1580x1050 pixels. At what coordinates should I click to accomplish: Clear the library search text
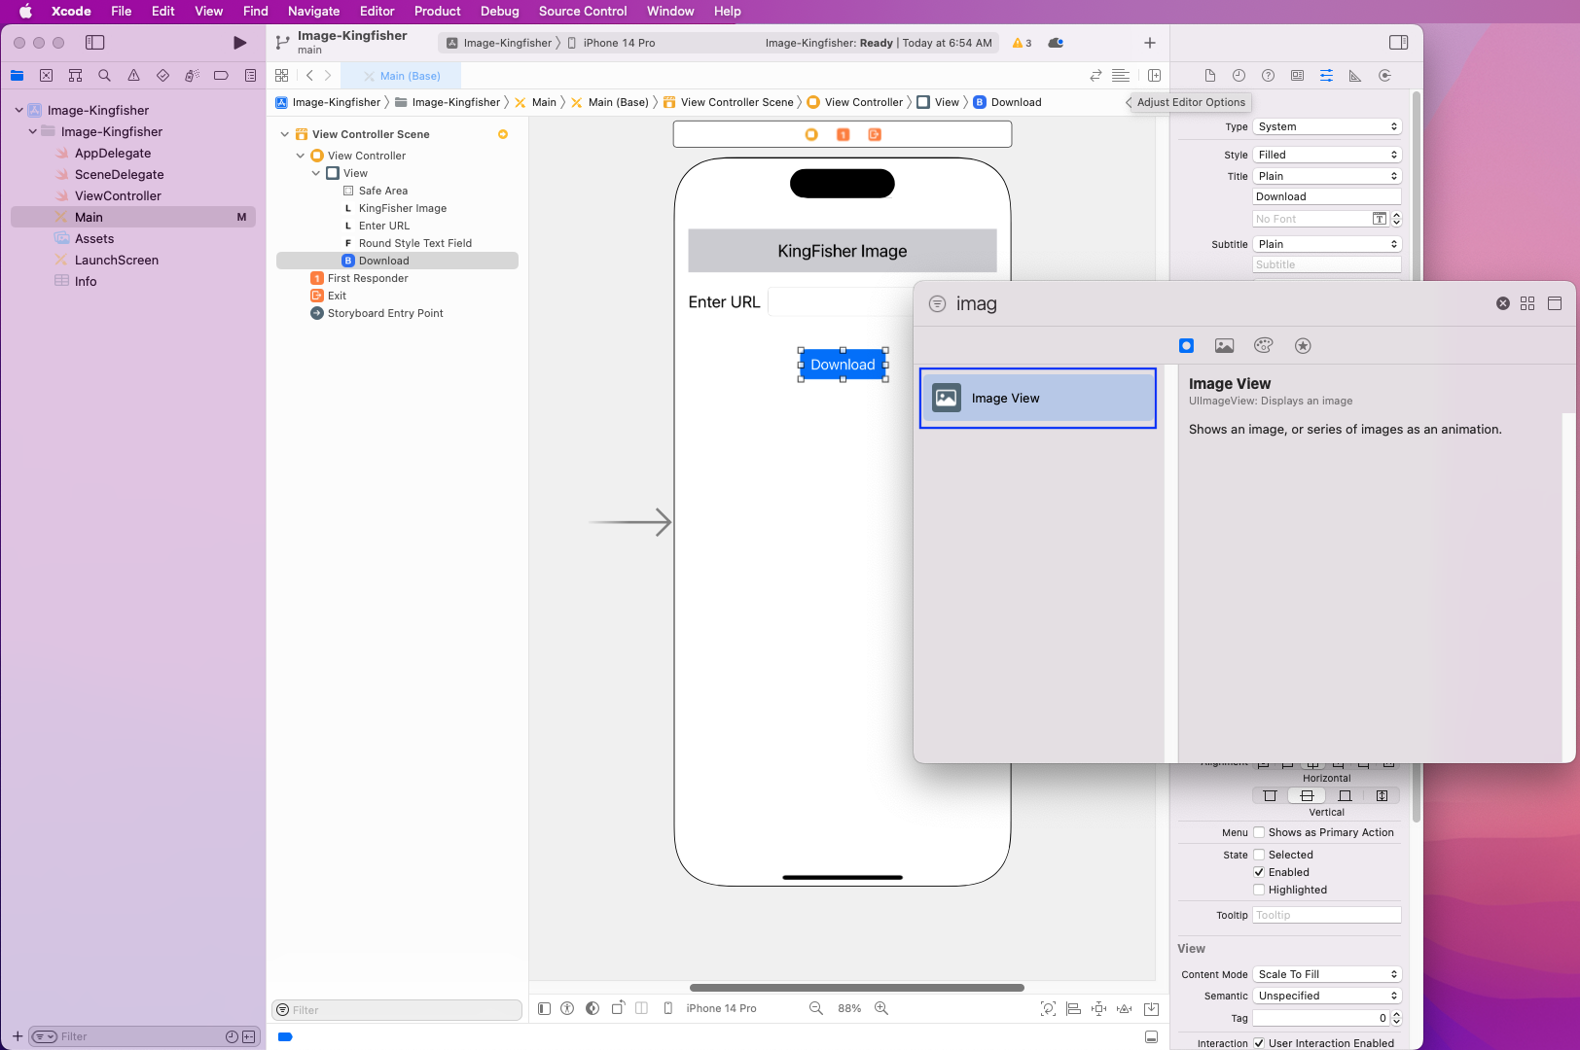(1502, 303)
